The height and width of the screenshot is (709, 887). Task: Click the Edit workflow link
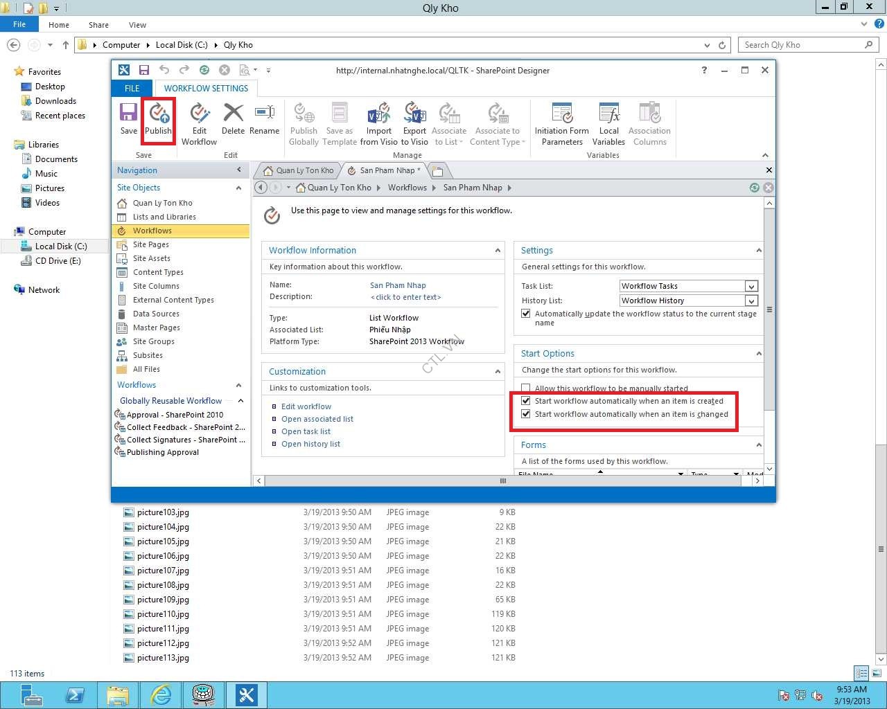[306, 406]
